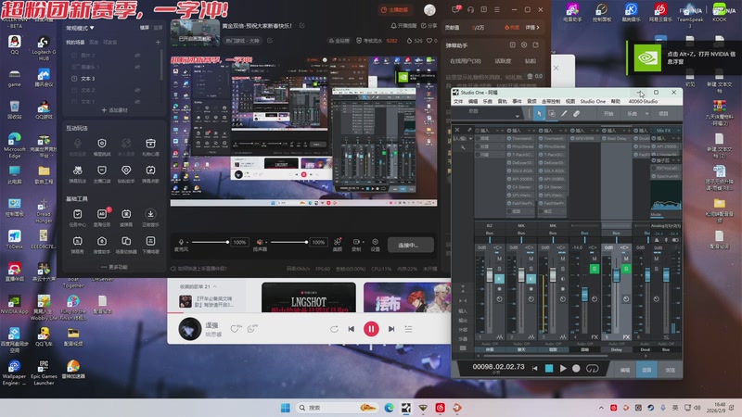Viewport: 742px width, 417px height.
Task: Toggle visibility of 图片 2 layer
Action: (x=137, y=56)
